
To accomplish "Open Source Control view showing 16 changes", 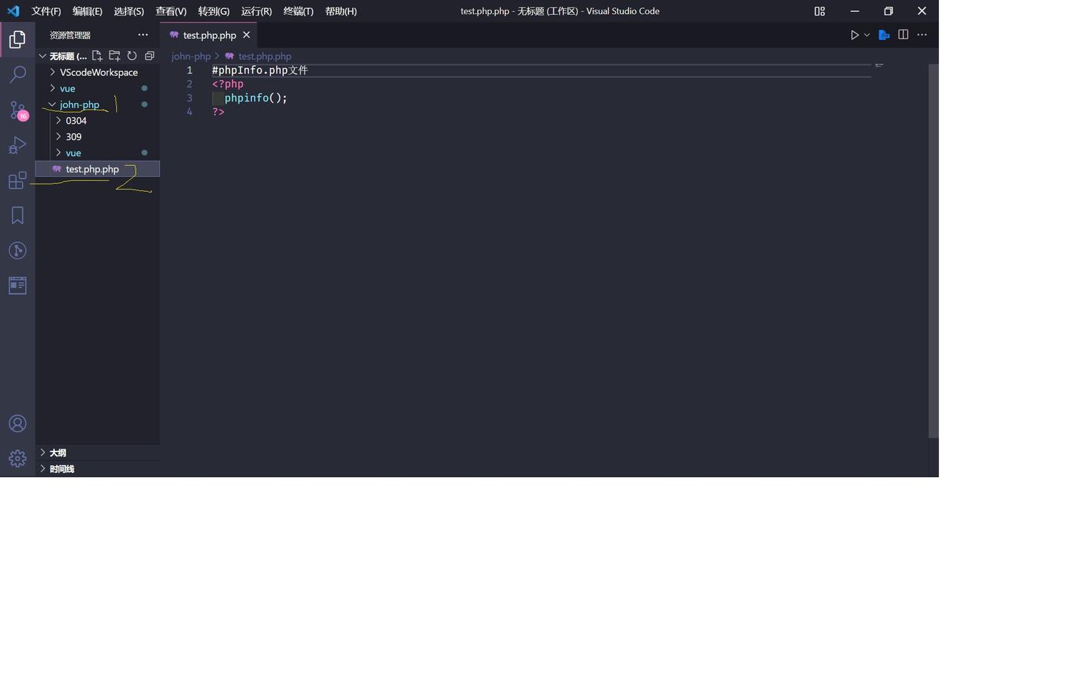I will click(x=17, y=110).
